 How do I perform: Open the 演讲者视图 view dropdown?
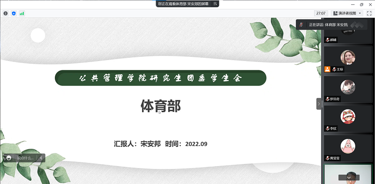pos(347,13)
